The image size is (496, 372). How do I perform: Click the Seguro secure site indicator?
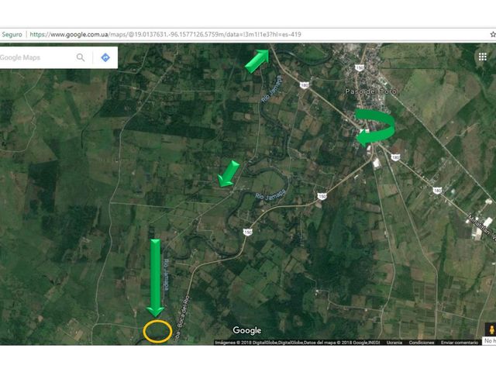coord(12,34)
